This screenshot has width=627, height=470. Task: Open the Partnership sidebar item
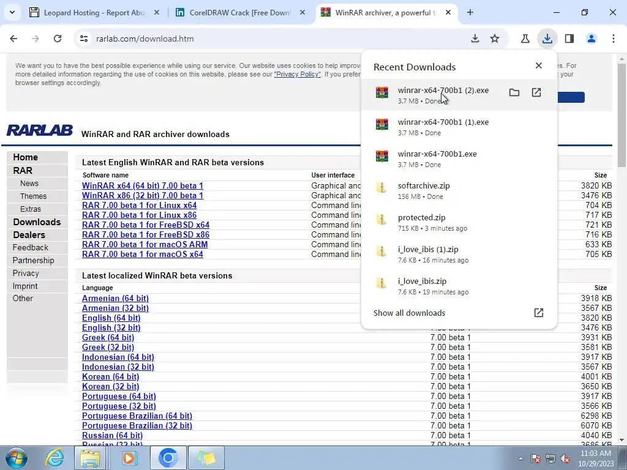tap(33, 260)
